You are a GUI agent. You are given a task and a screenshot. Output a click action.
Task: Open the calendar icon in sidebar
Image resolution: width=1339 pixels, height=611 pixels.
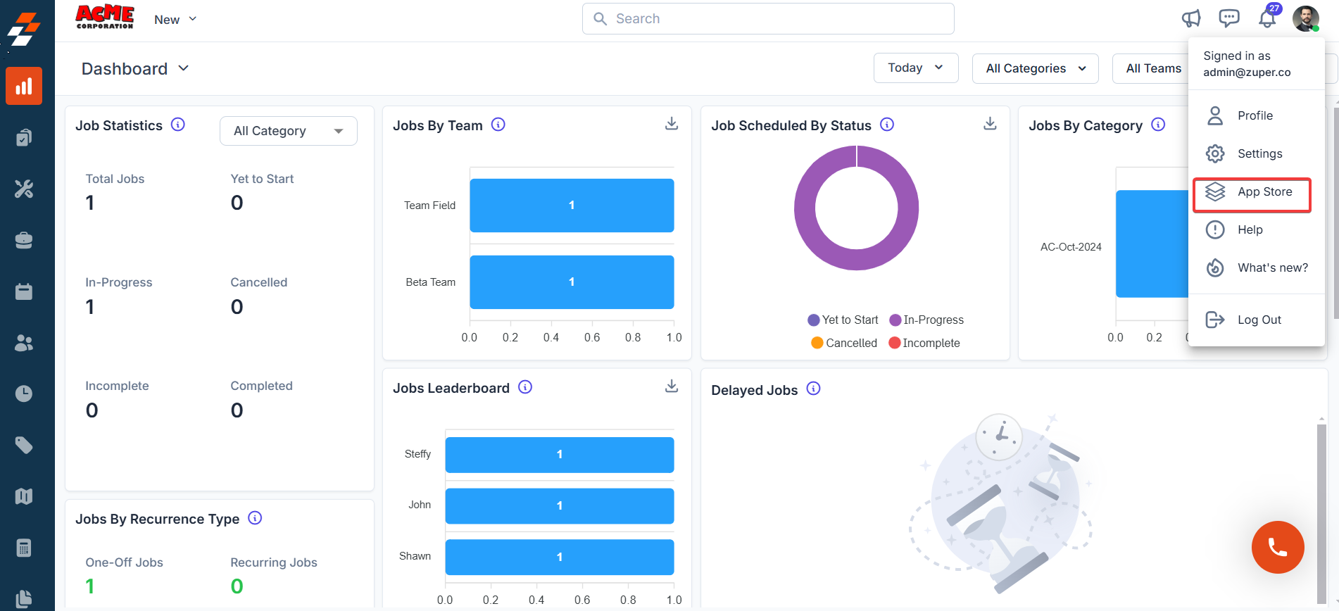click(x=24, y=291)
